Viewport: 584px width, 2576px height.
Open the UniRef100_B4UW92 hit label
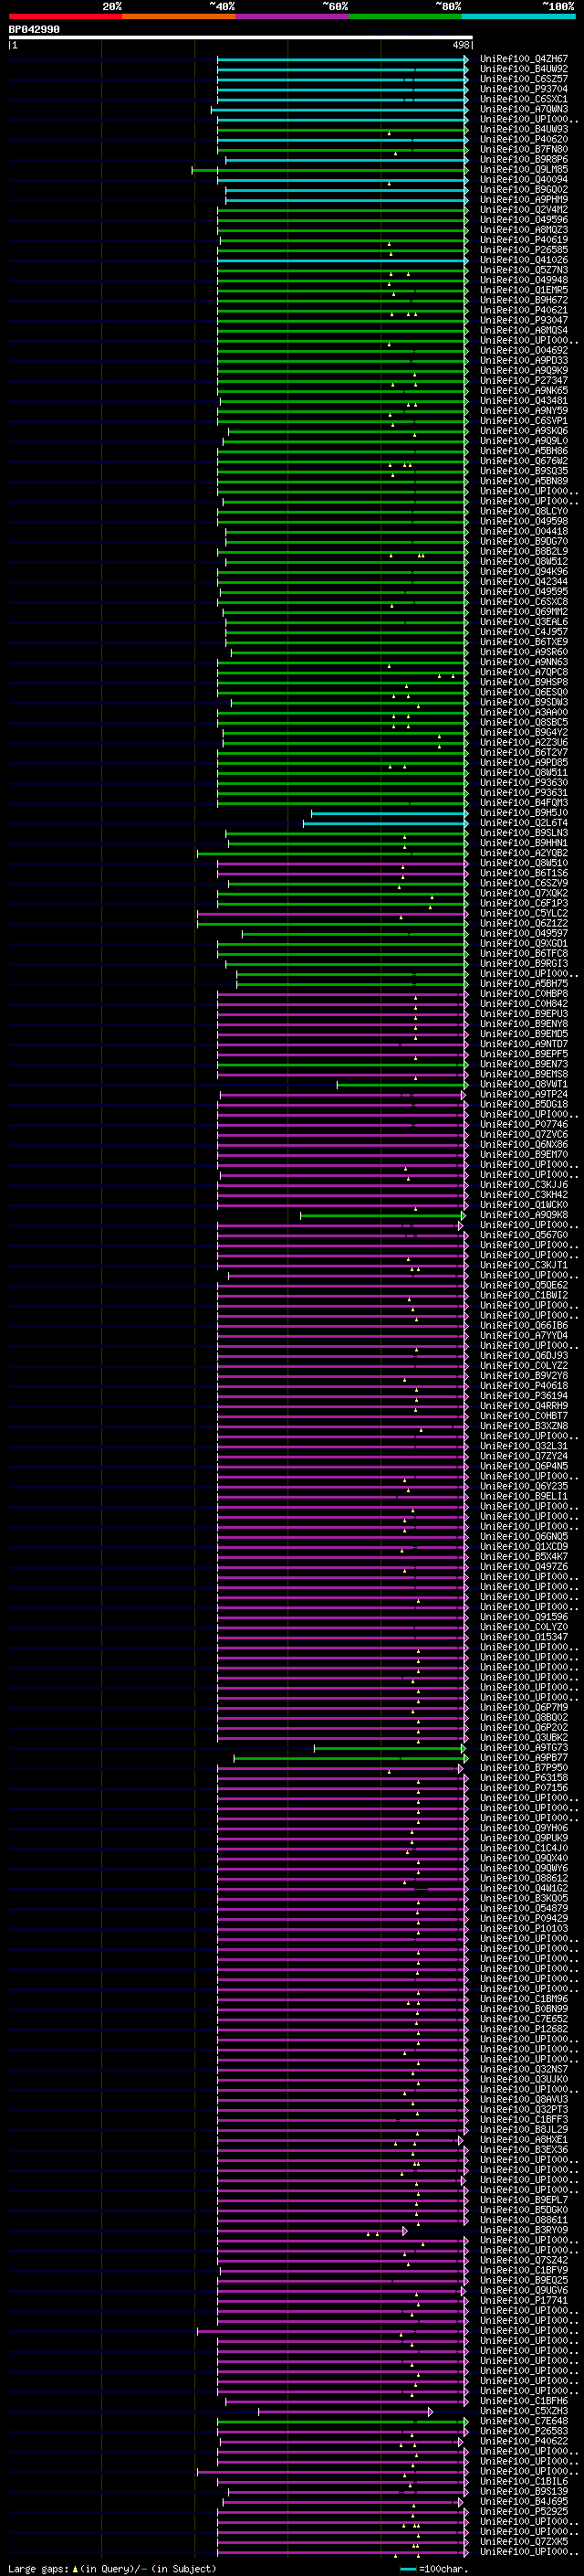click(x=524, y=69)
